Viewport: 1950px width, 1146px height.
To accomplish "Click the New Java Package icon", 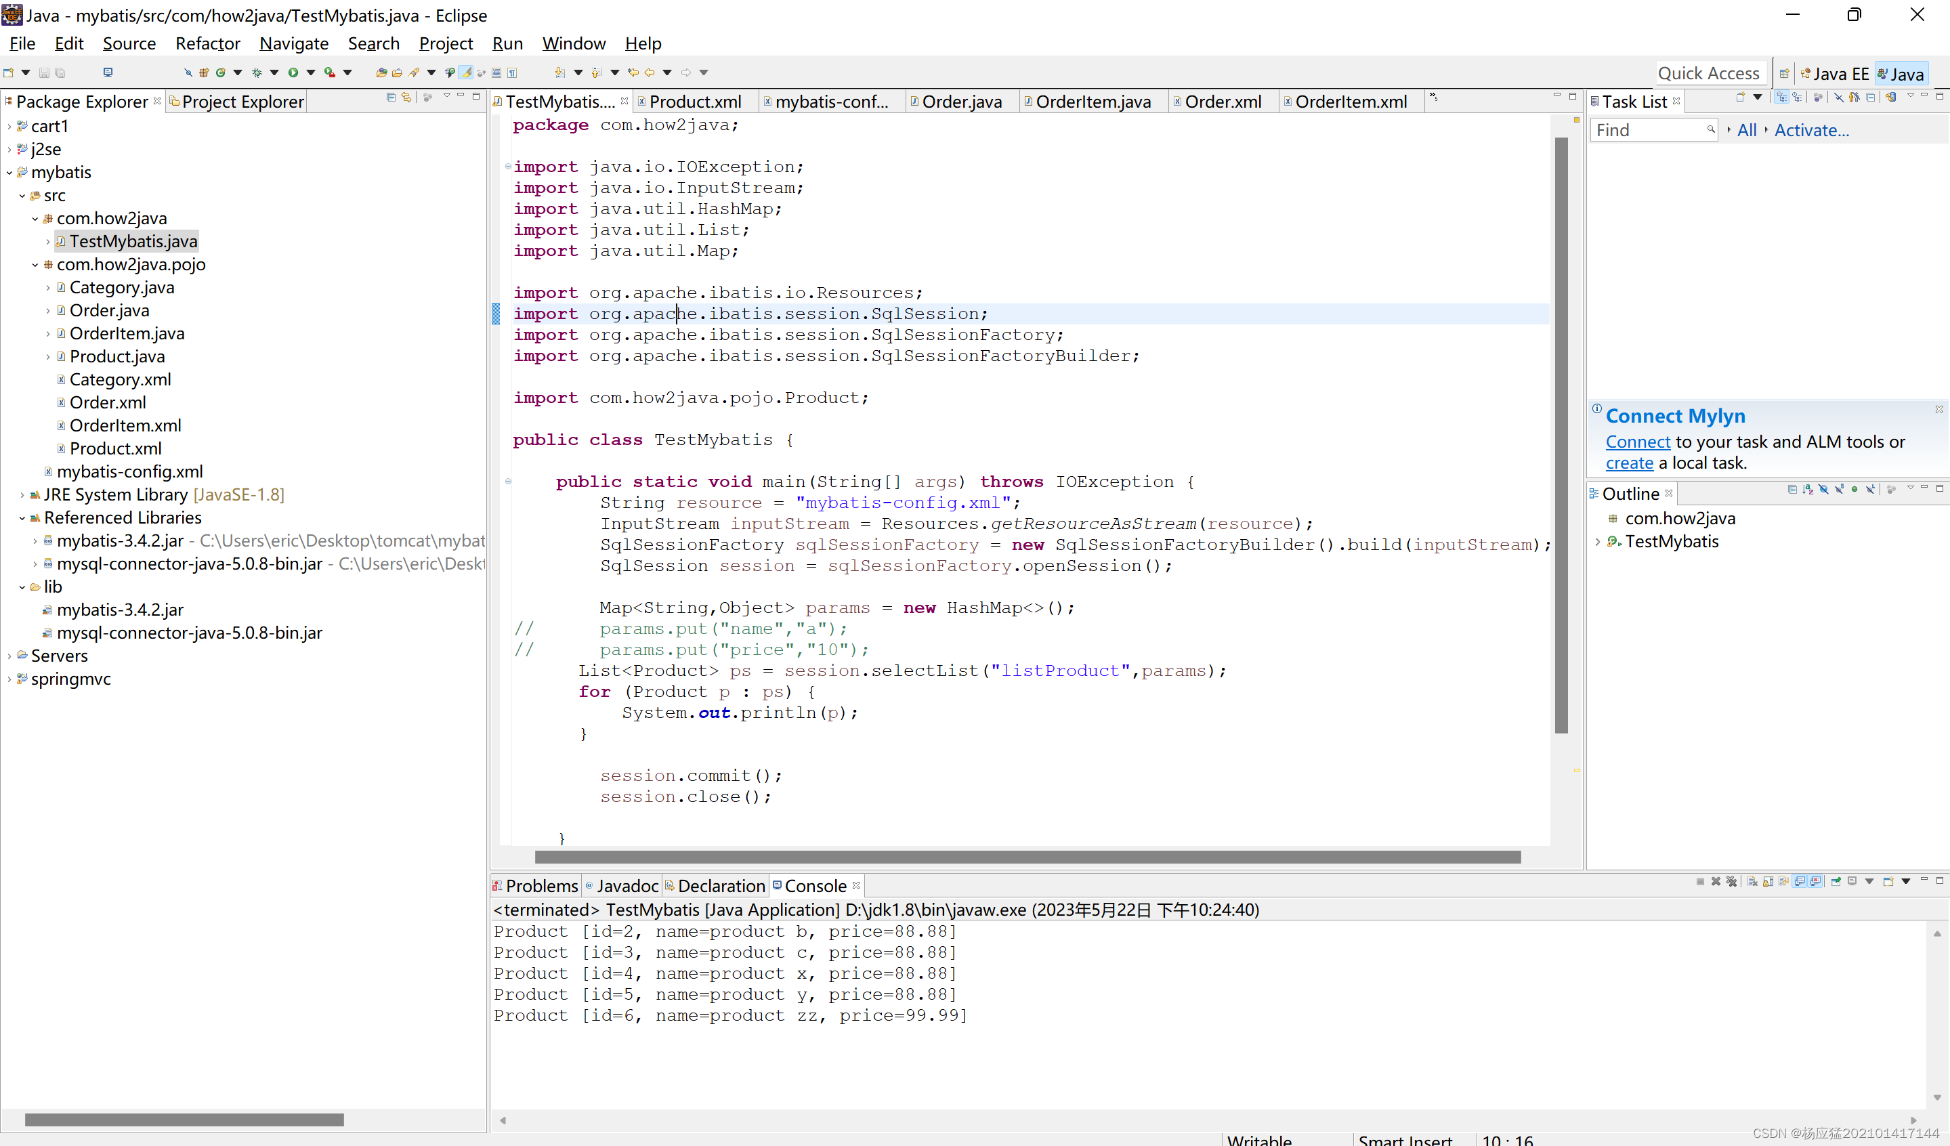I will 203,72.
